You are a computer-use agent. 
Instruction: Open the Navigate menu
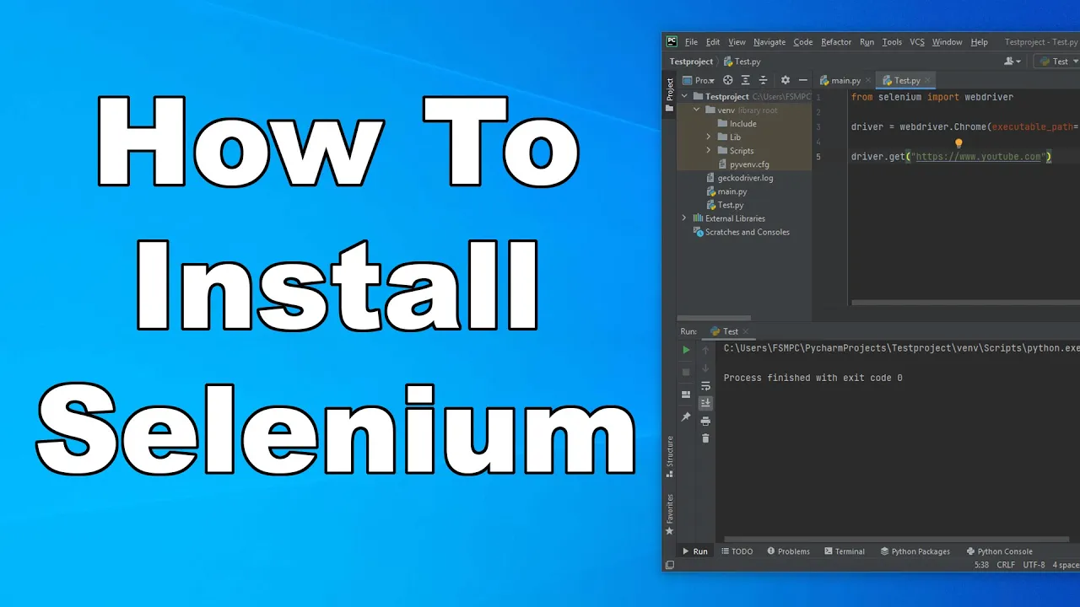769,42
